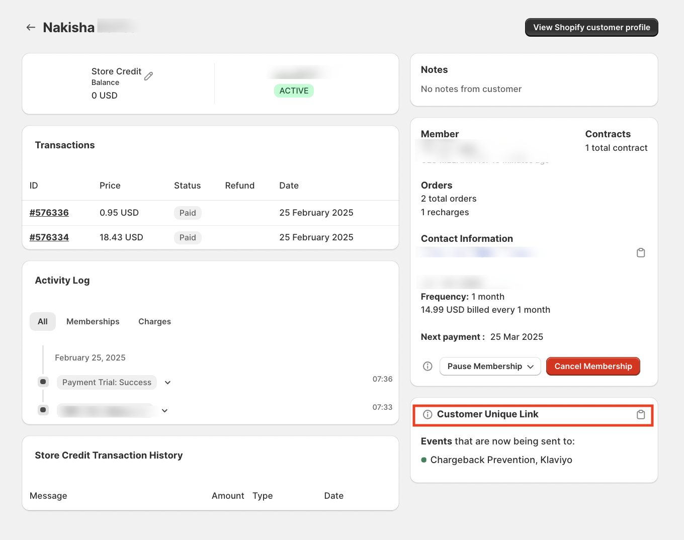Expand the 07:33 activity log entry
684x540 pixels.
click(x=164, y=410)
